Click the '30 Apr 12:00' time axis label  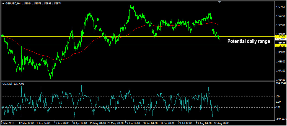pos(80,123)
